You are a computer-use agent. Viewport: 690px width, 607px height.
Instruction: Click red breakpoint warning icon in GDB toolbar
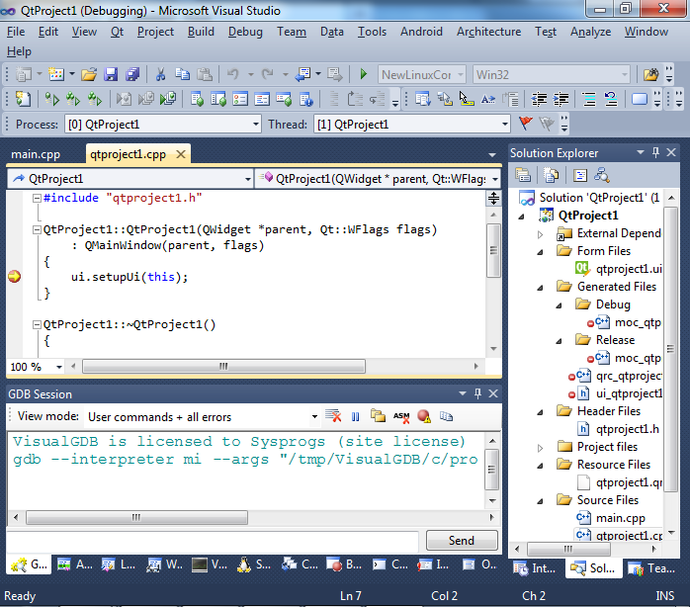coord(424,416)
